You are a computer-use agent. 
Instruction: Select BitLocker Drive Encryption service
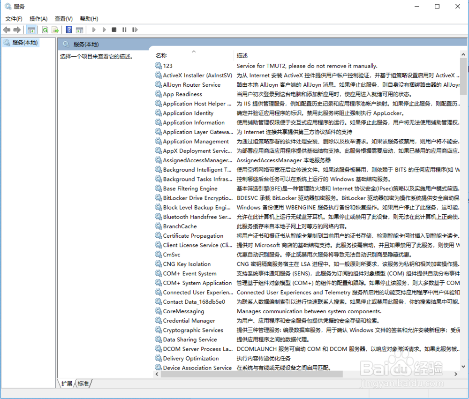coord(307,198)
